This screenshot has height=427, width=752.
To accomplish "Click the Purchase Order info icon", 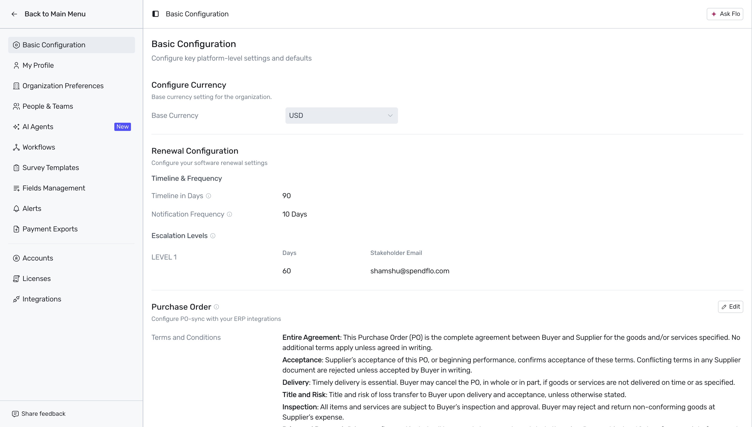I will click(216, 307).
